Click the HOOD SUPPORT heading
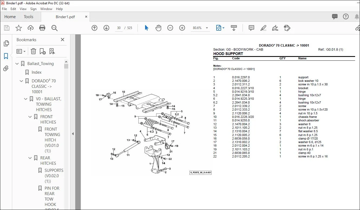This screenshot has height=210, width=360. (228, 54)
